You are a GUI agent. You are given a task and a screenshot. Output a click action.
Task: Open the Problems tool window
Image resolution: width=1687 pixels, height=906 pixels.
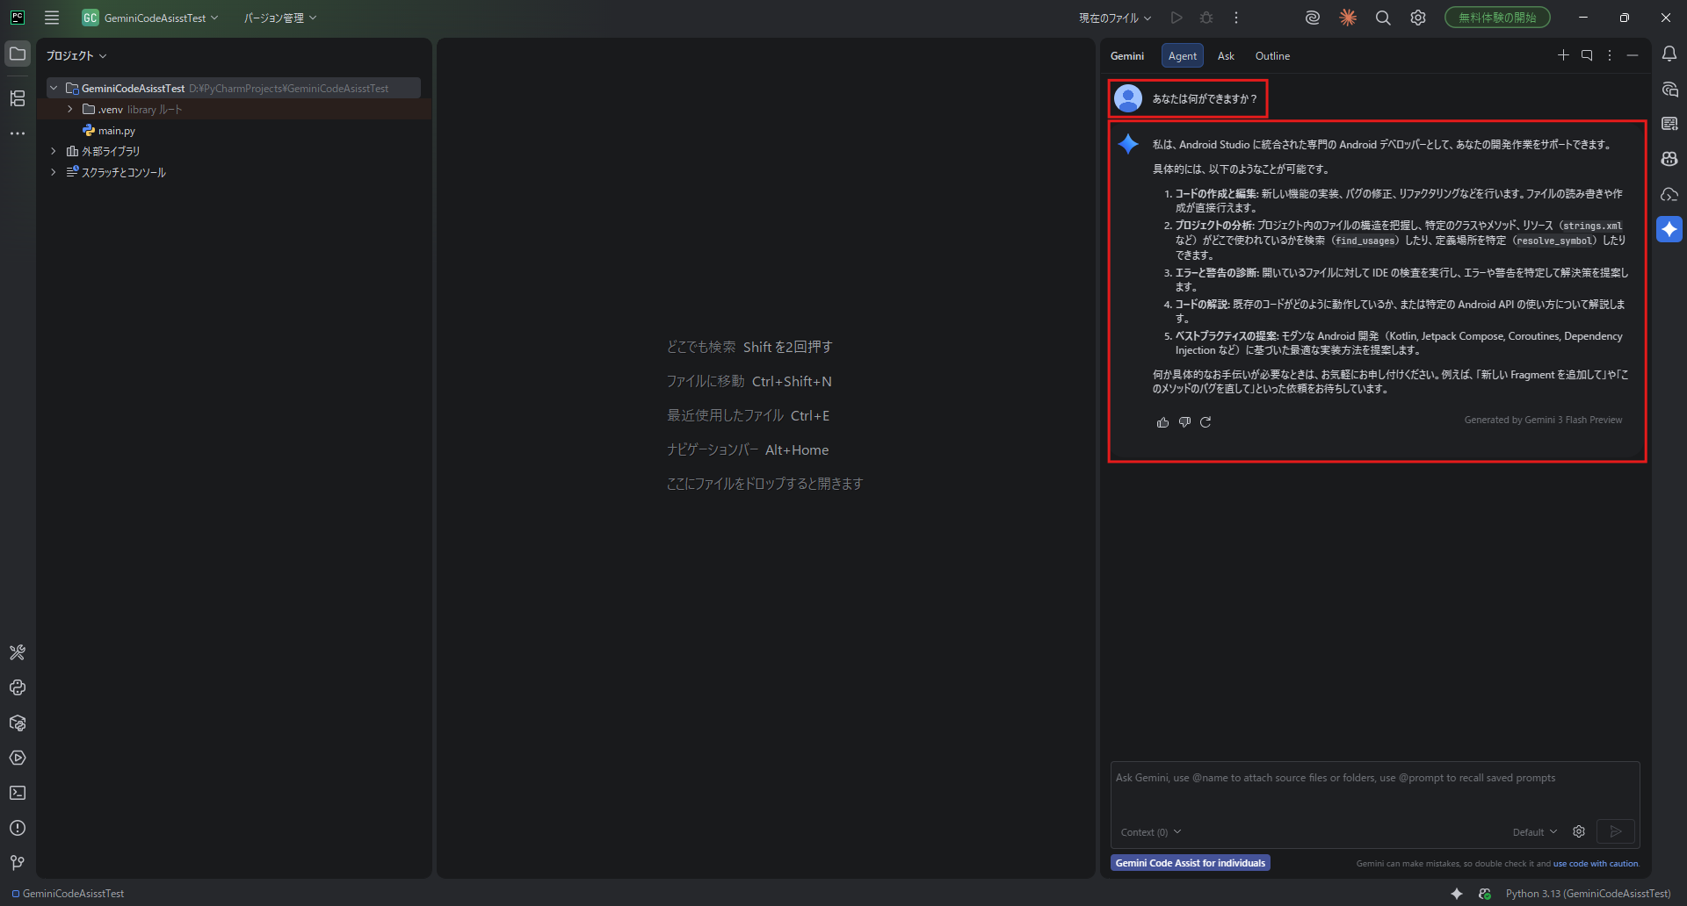click(x=18, y=828)
